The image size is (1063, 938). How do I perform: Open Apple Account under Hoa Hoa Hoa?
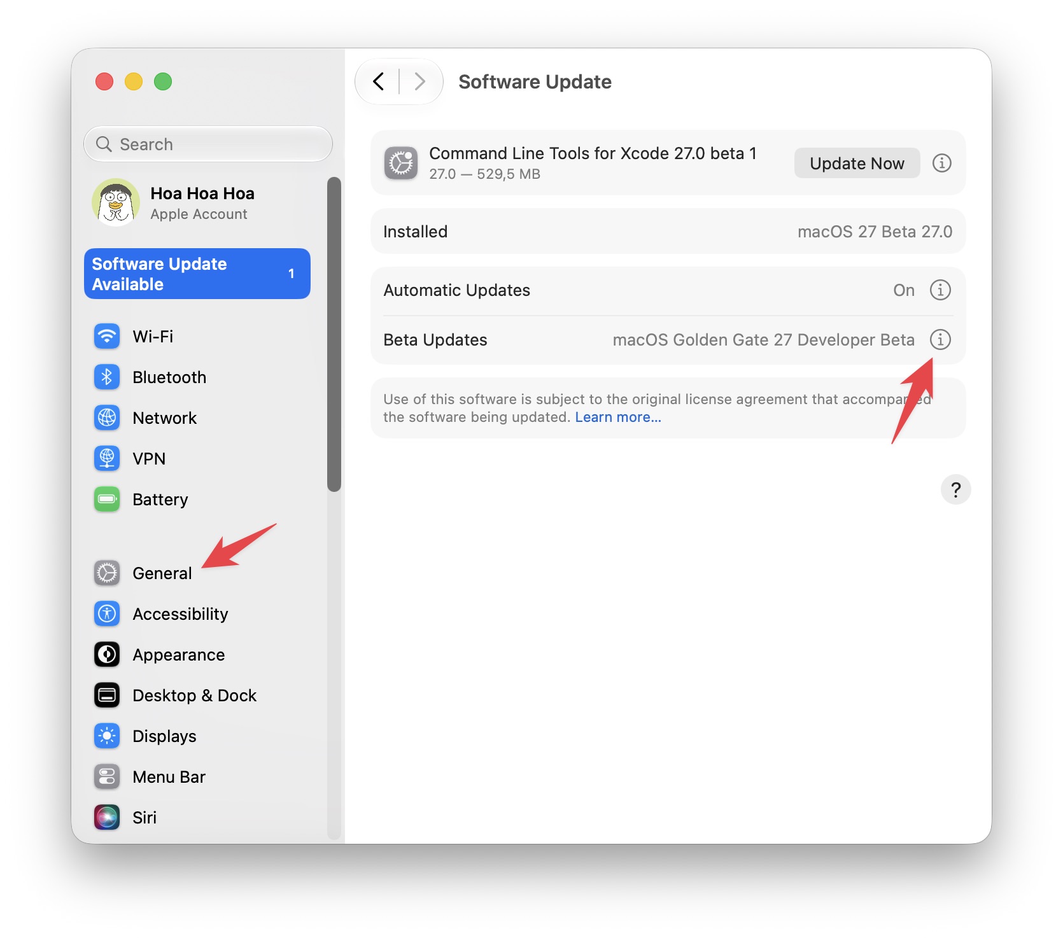click(x=199, y=214)
